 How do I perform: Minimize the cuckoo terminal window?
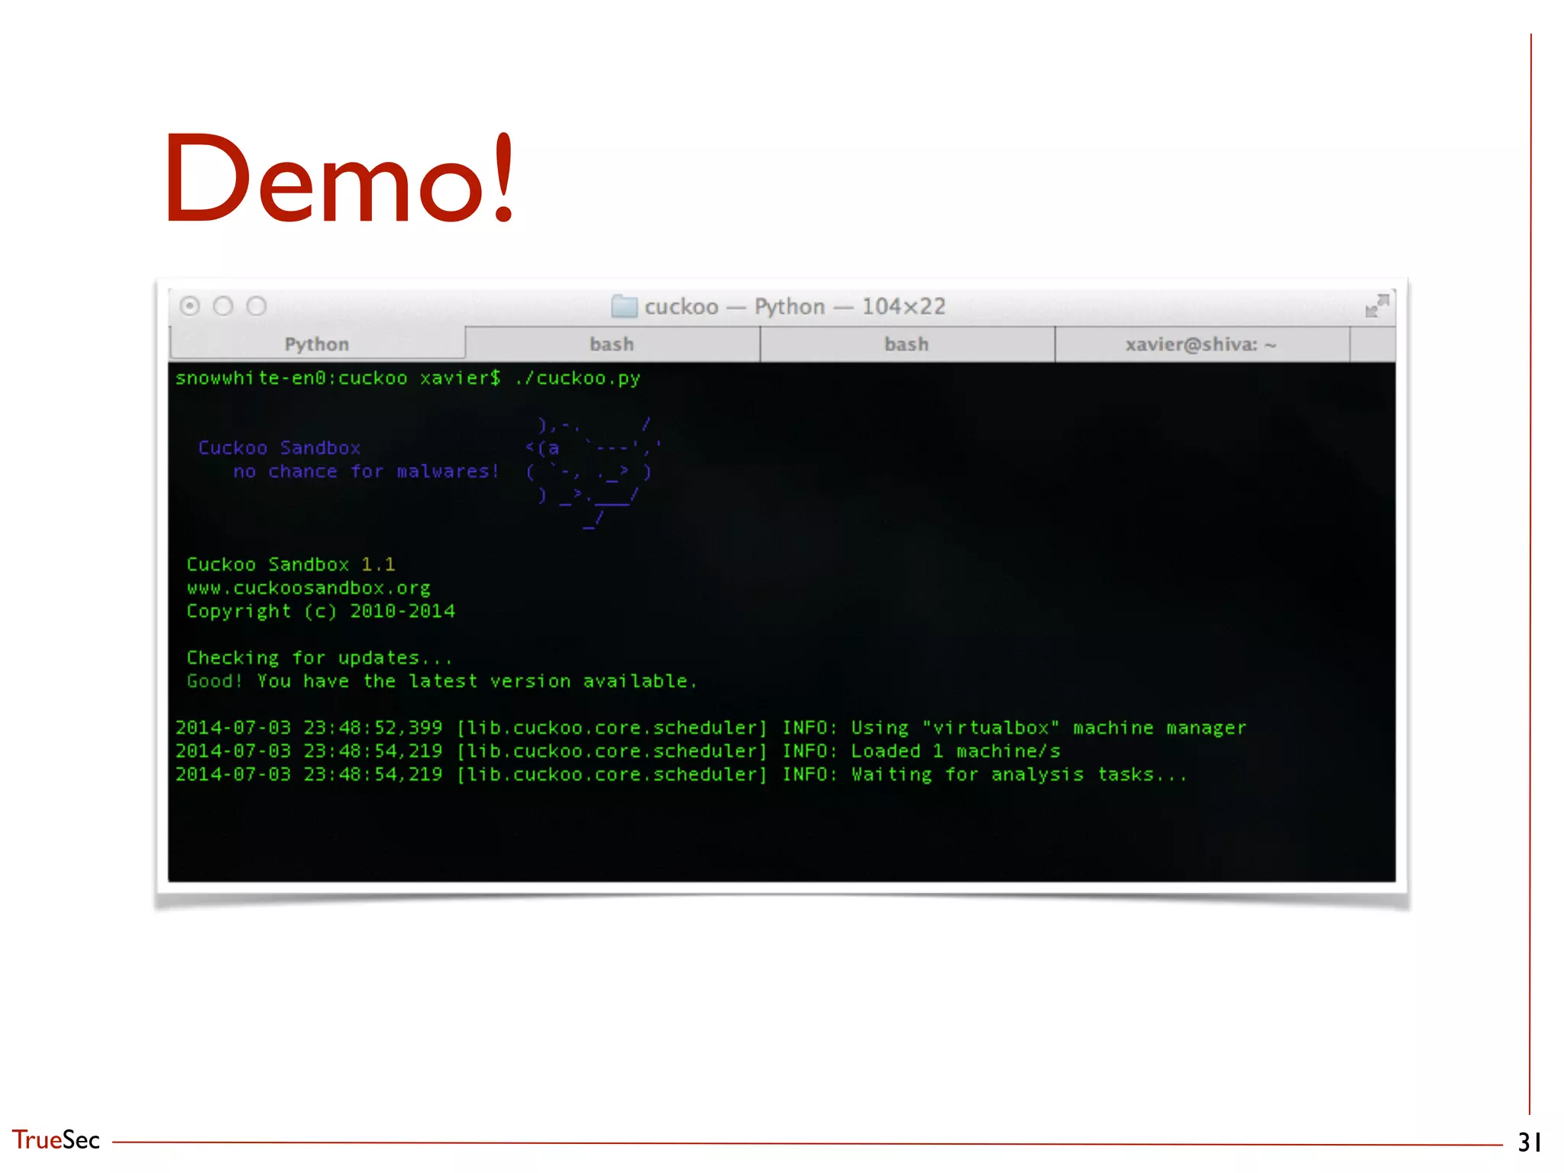223,306
